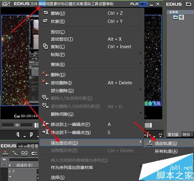Choose 选择(S) at the menu bottom
The image size is (194, 181).
[x=91, y=178]
